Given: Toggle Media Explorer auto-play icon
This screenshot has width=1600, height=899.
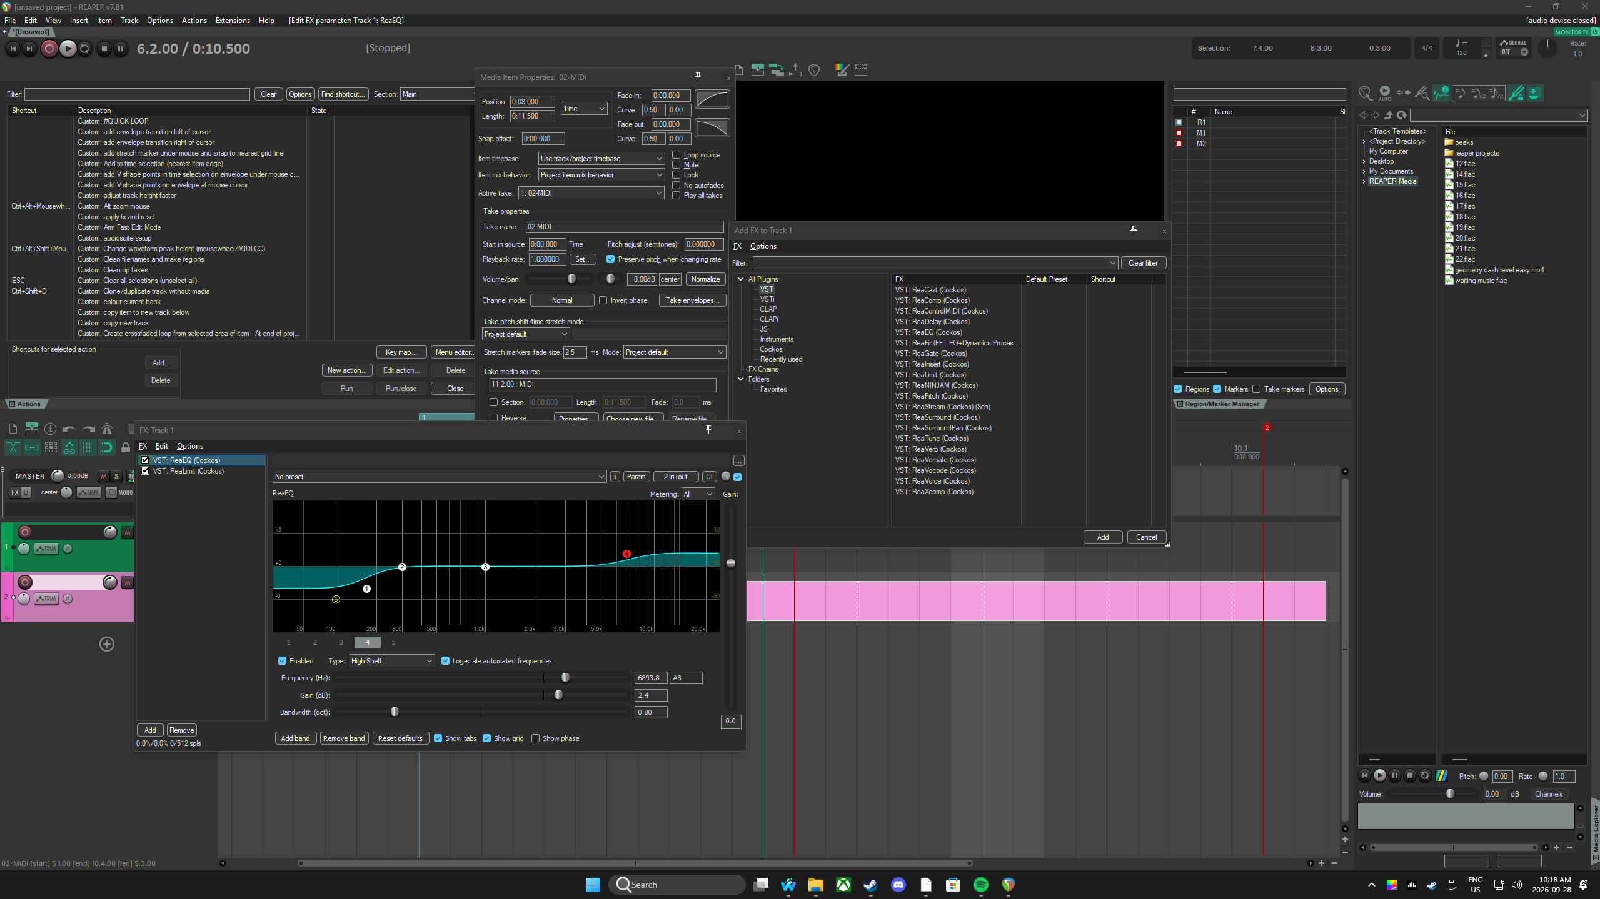Looking at the screenshot, I should (1385, 93).
